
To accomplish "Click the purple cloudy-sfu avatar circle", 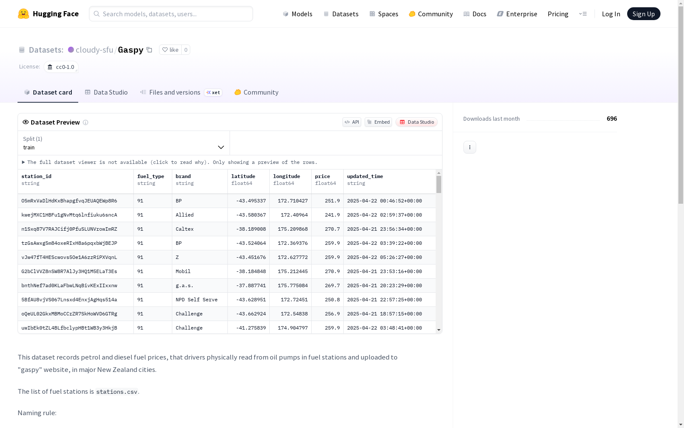I will (x=71, y=50).
